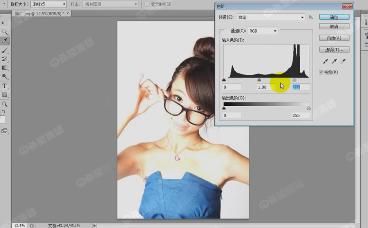Image resolution: width=368 pixels, height=228 pixels.
Task: Select the Eyedropper tool in toolbar
Action: coord(5,41)
